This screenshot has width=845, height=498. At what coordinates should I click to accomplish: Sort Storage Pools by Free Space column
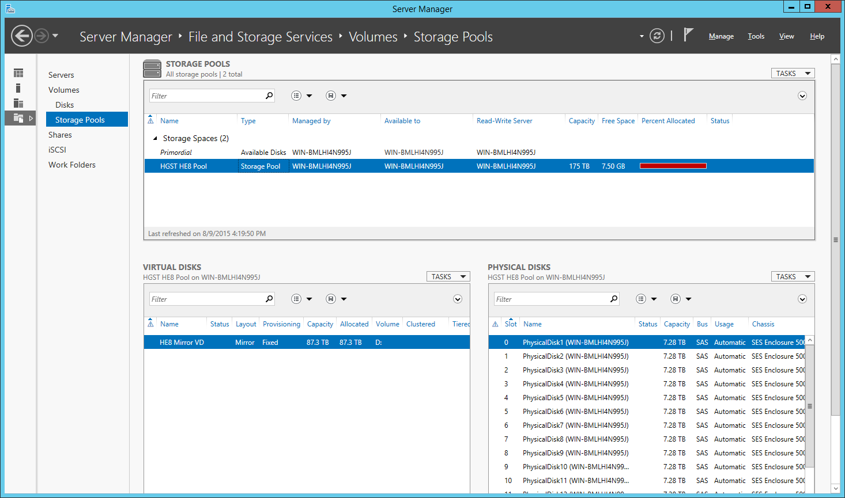[x=618, y=121]
